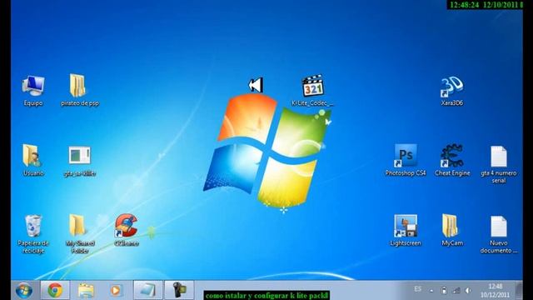Select the Photoshop CS4 shortcut
The height and width of the screenshot is (300, 533).
pos(406,161)
